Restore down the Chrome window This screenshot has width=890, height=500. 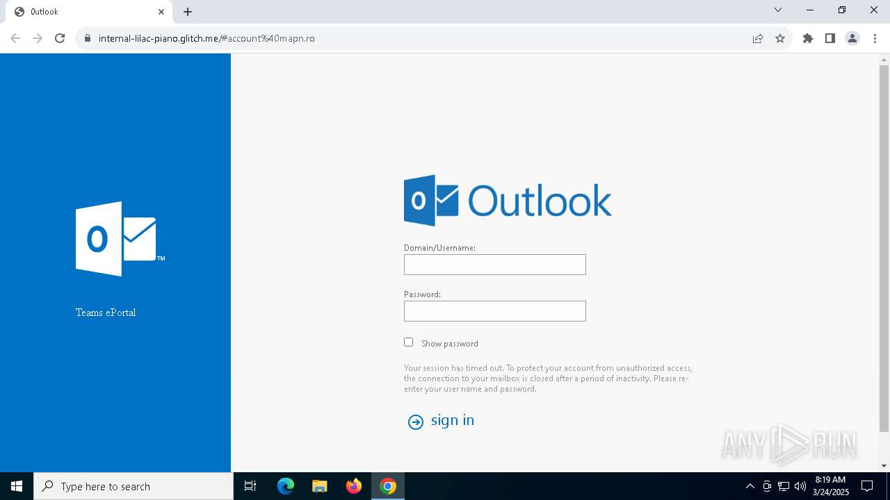pyautogui.click(x=842, y=10)
